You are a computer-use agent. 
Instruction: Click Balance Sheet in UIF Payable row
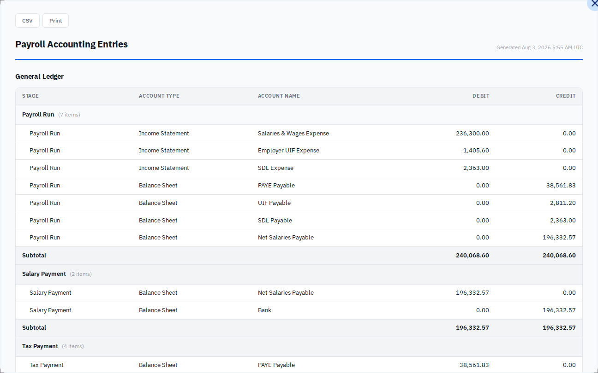[158, 203]
